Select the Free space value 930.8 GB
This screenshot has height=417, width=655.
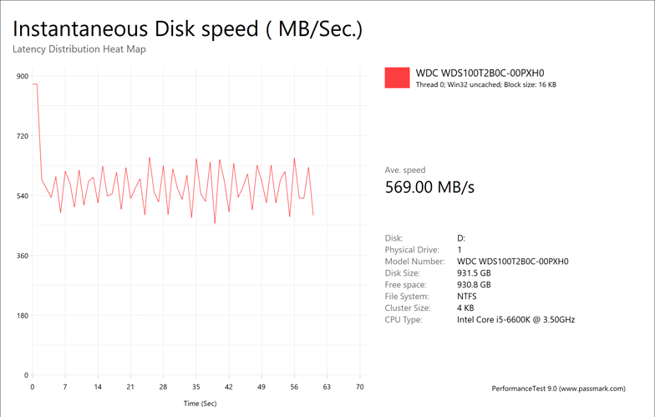click(474, 285)
